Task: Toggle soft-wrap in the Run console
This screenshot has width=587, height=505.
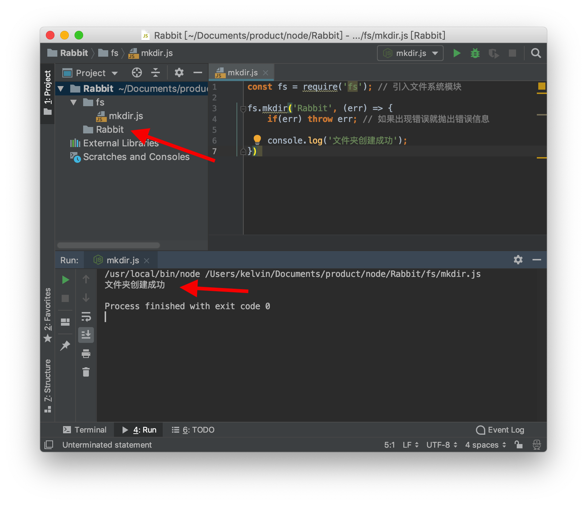Action: (86, 317)
